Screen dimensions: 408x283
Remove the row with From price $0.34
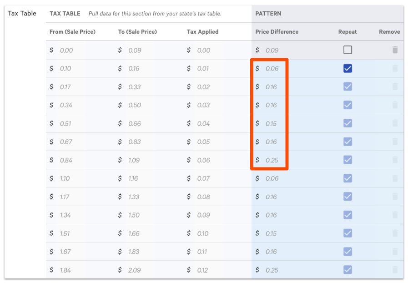pos(395,105)
